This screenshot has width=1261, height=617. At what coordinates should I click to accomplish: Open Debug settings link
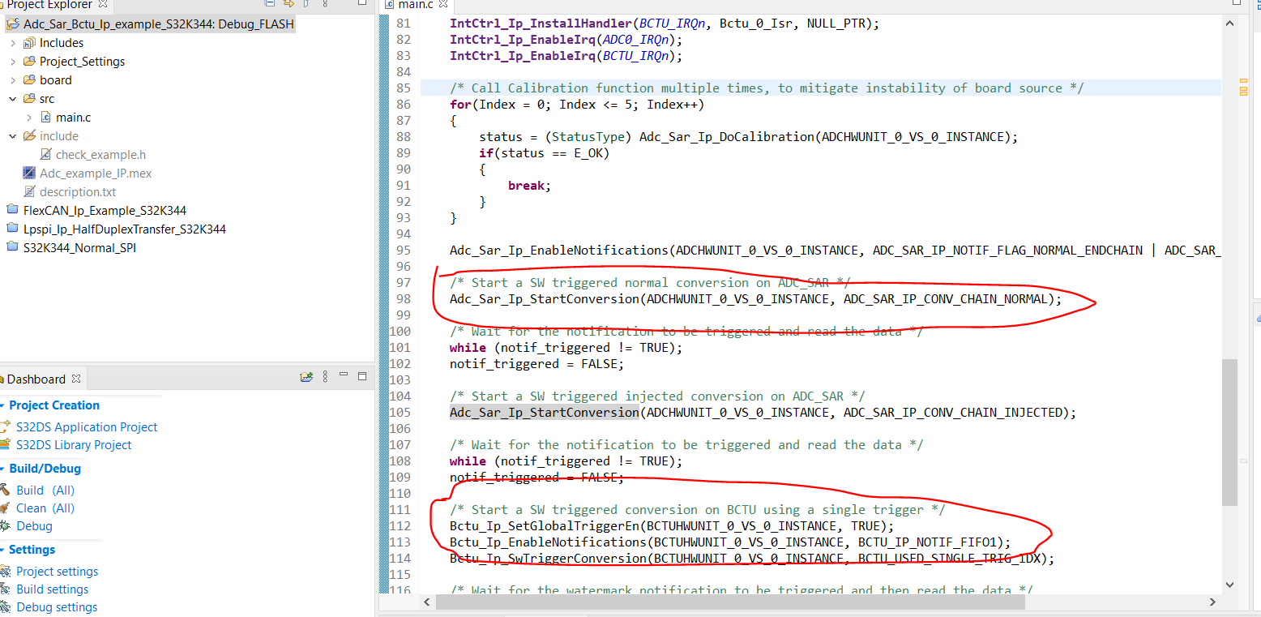(57, 606)
